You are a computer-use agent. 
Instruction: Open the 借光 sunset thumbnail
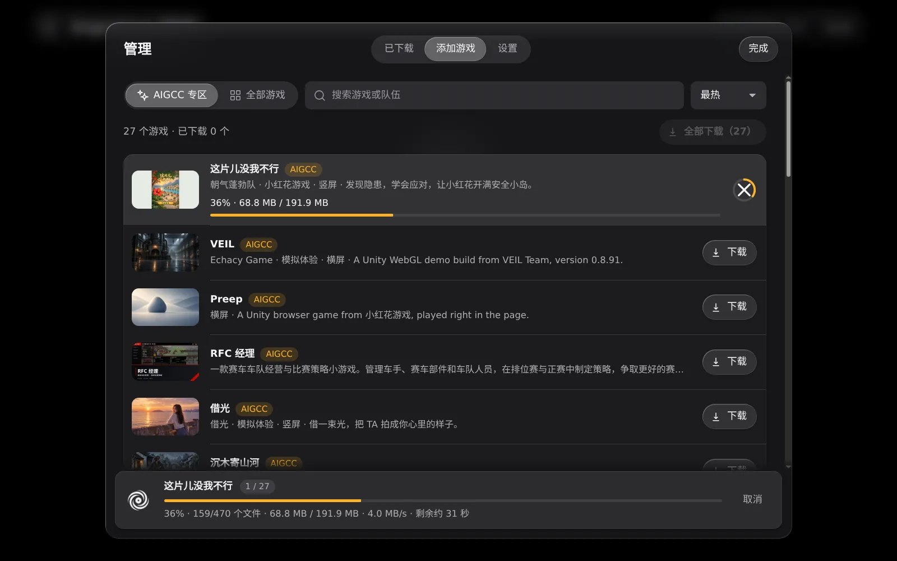coord(165,416)
